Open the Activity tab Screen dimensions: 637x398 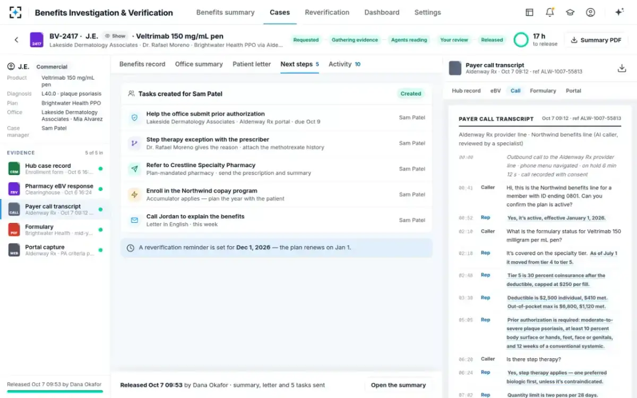345,64
